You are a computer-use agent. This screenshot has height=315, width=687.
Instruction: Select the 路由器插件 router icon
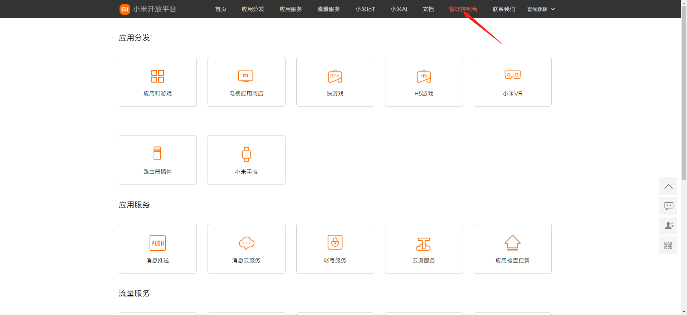pos(157,153)
